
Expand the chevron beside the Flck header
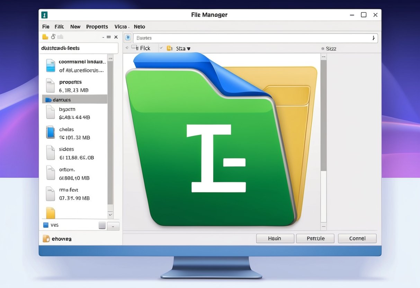[x=127, y=48]
